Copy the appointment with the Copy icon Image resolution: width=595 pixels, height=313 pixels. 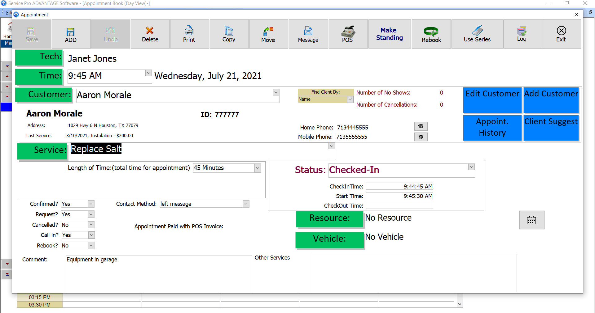229,34
